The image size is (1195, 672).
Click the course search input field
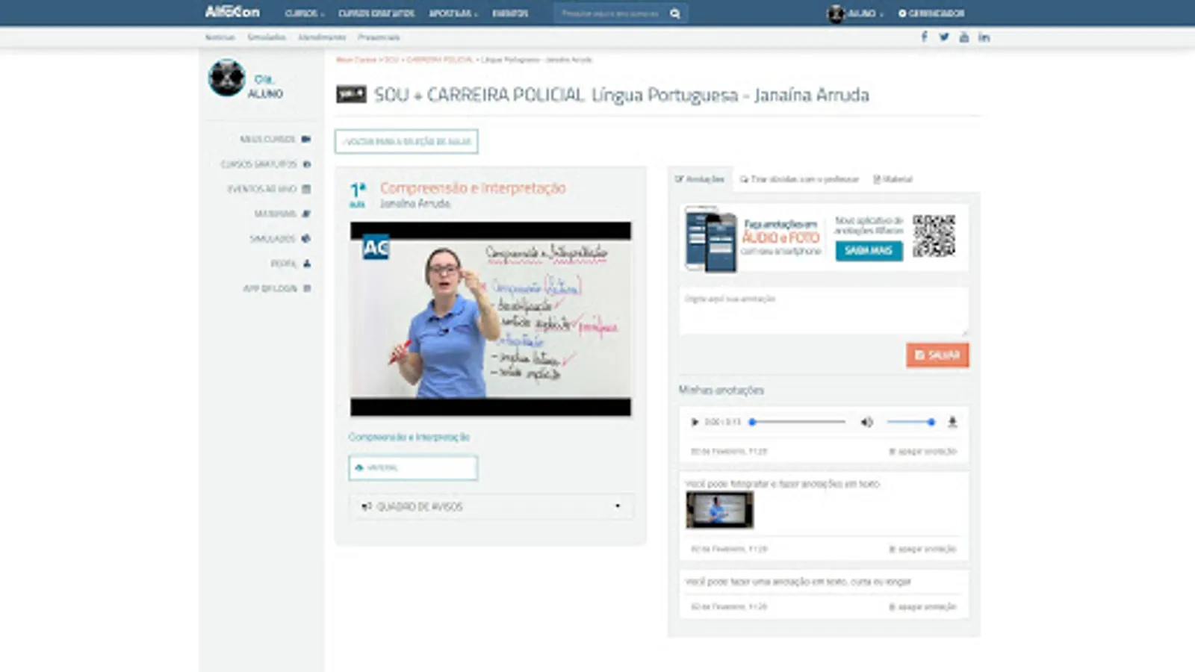pos(611,13)
